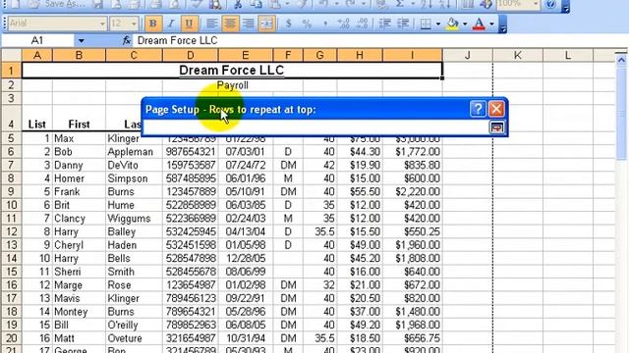Click the Insert Function fx icon
This screenshot has height=353, width=629.
pos(127,40)
